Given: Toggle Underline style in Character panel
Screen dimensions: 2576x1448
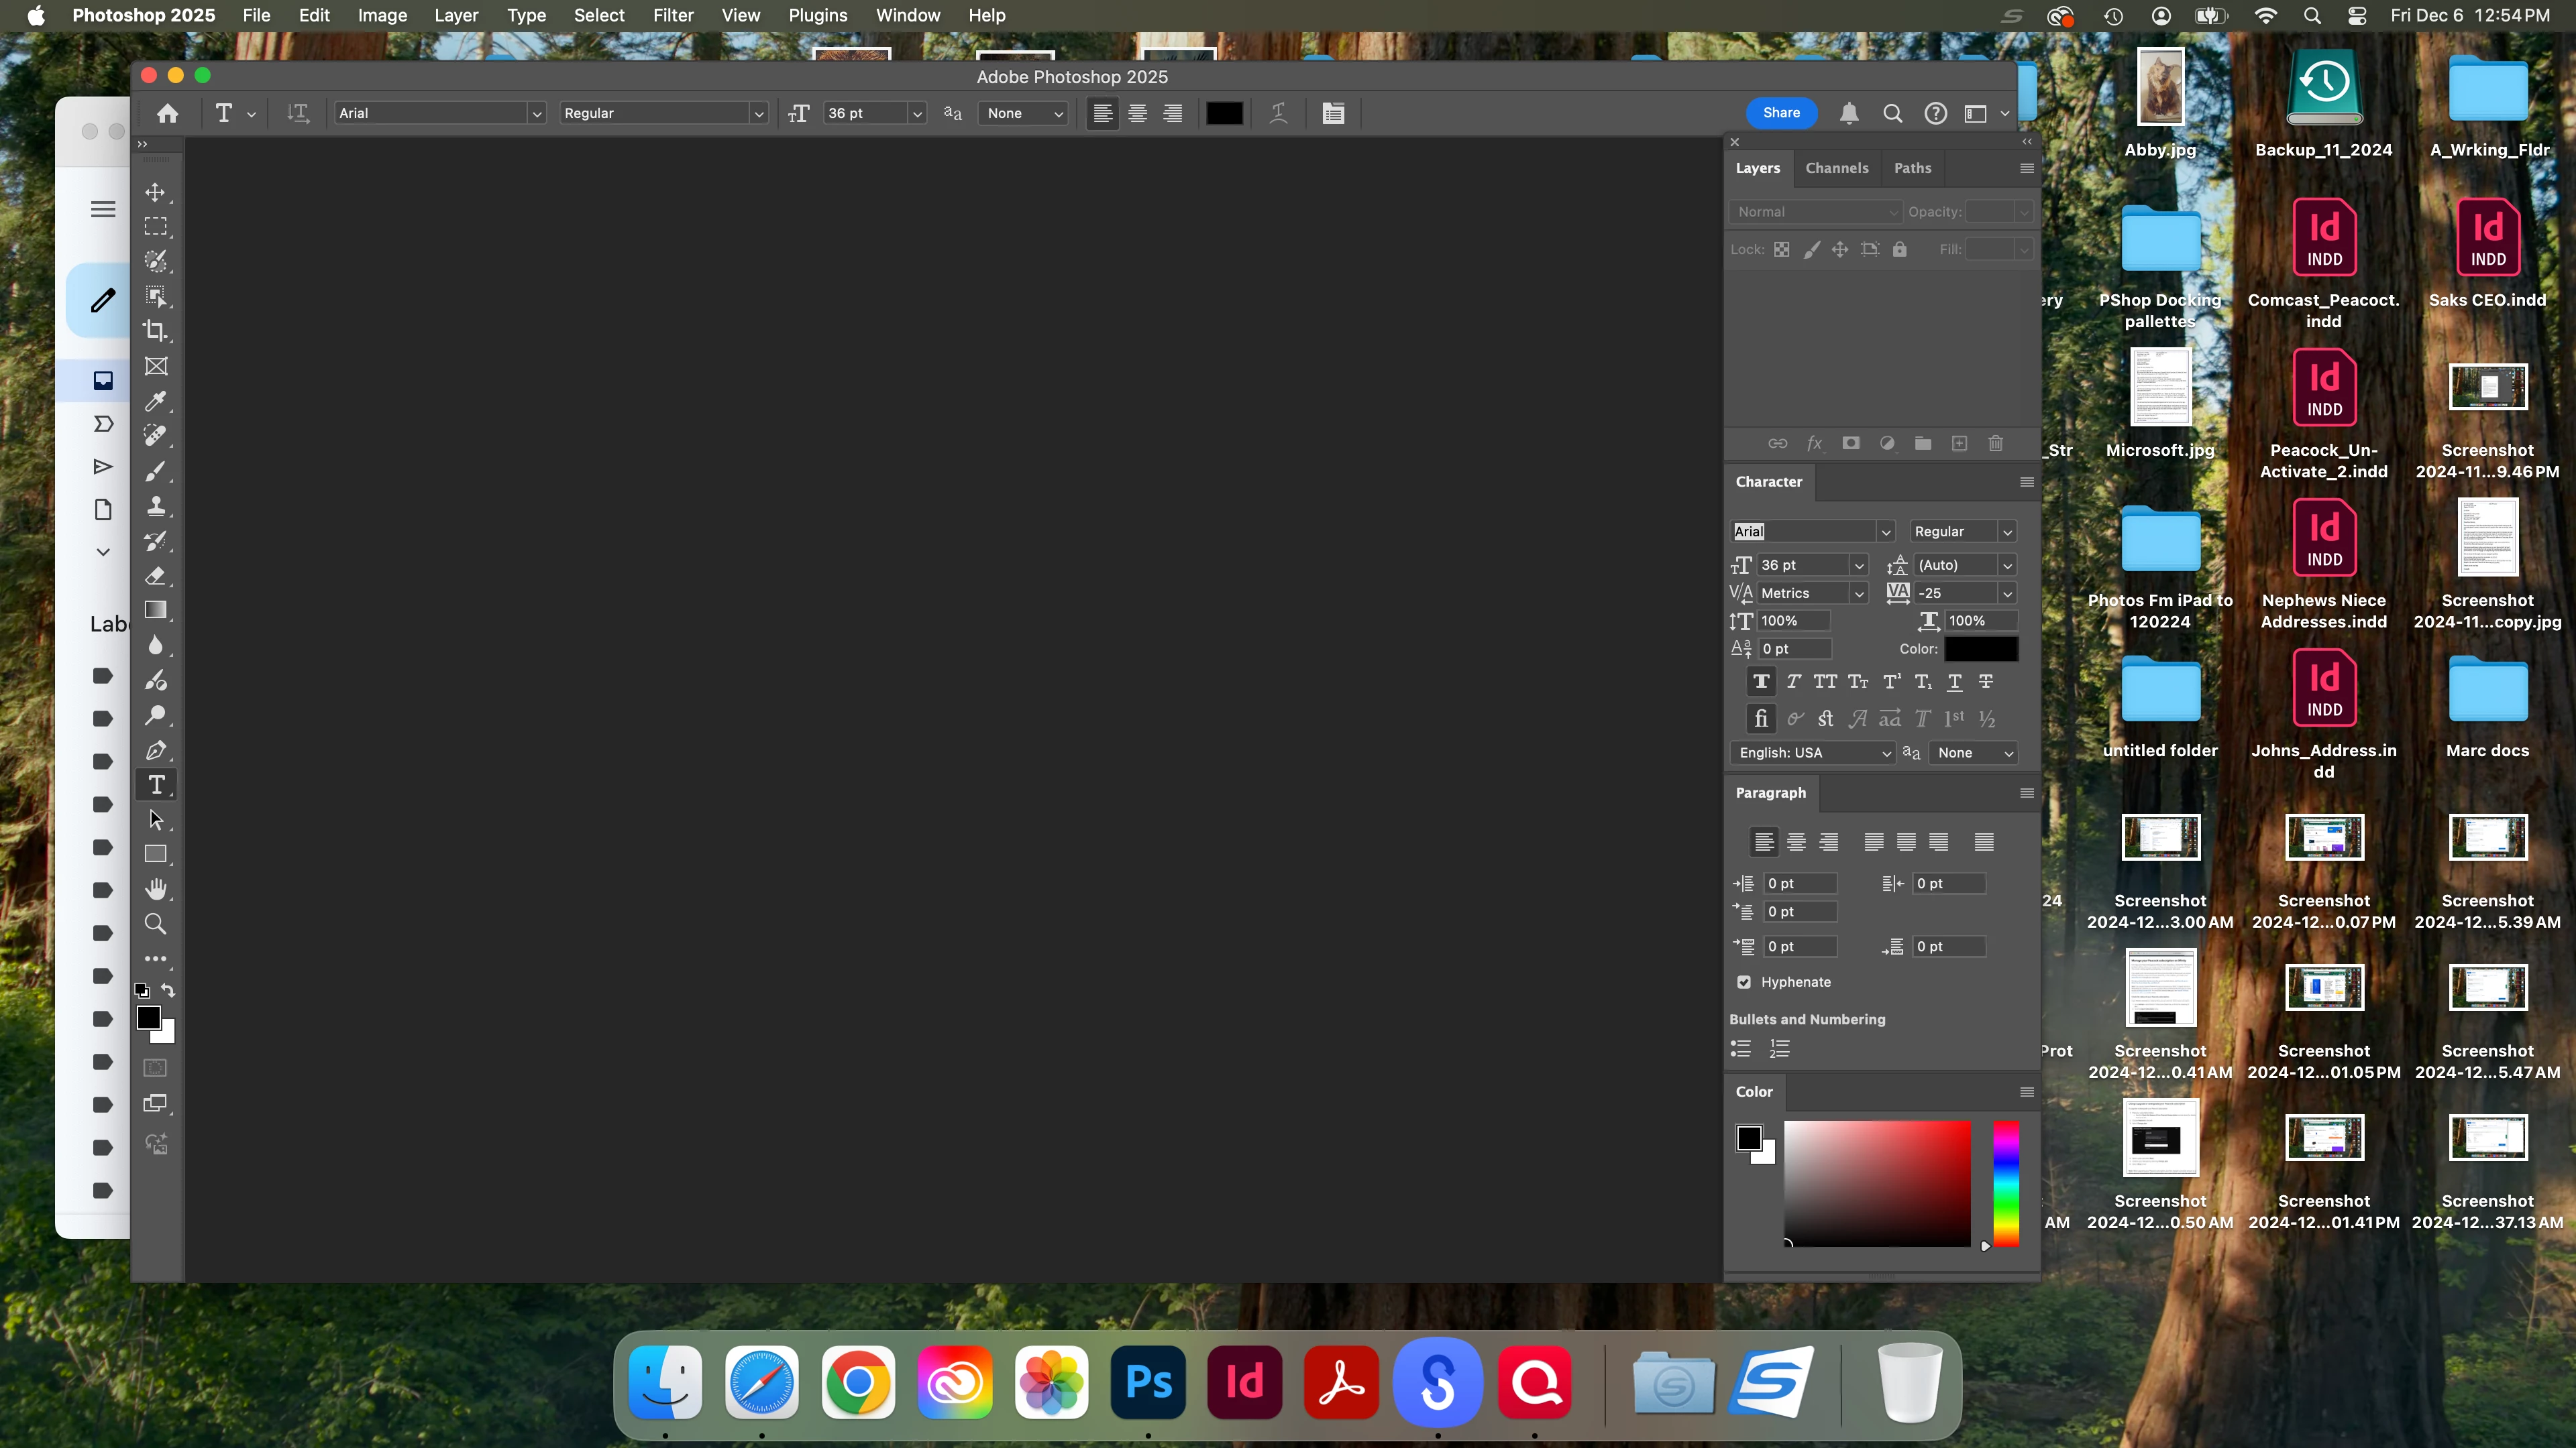Looking at the screenshot, I should click(x=1954, y=682).
